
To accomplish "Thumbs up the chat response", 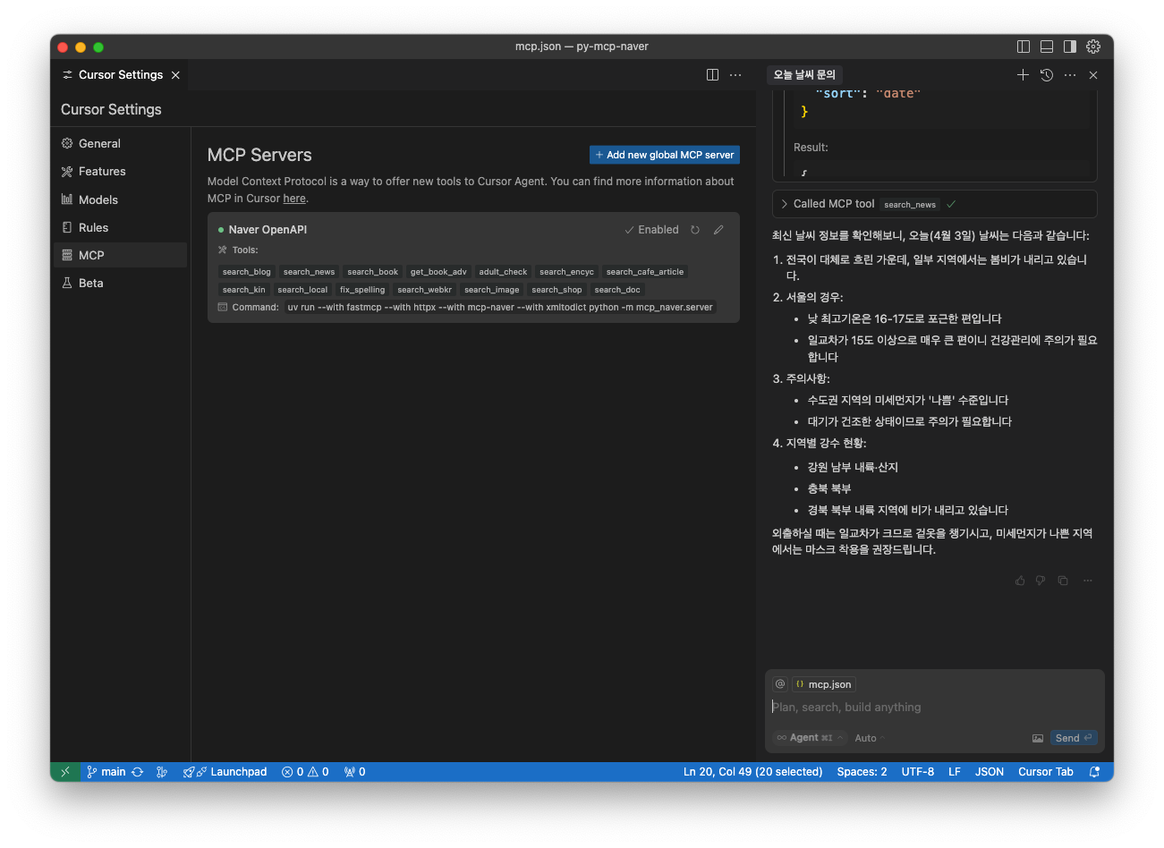I will click(x=1020, y=581).
